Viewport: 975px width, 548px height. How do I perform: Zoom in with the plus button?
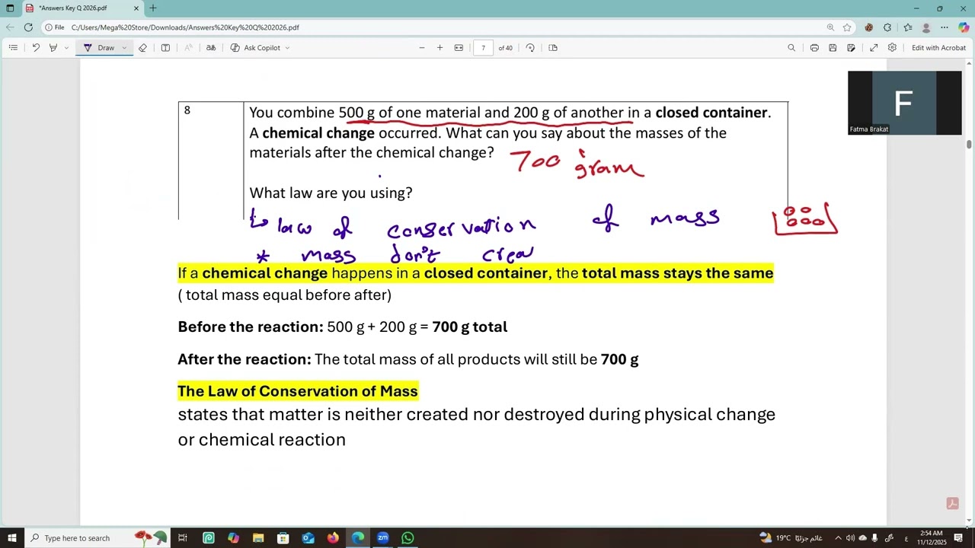pyautogui.click(x=440, y=48)
